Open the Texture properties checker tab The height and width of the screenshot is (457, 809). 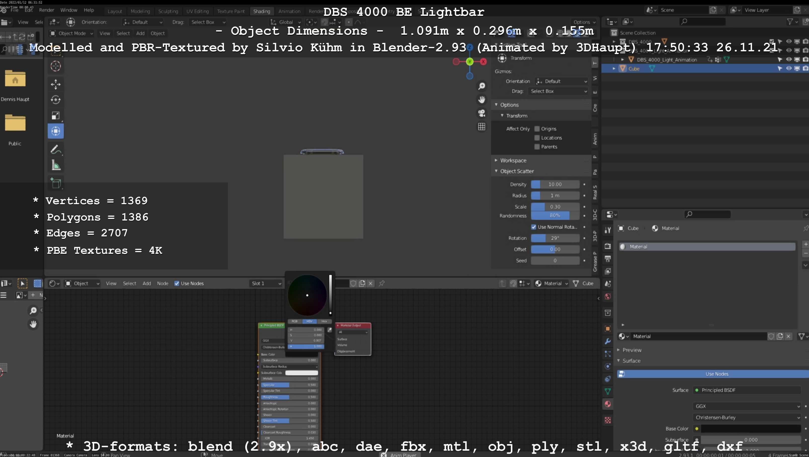coord(608,420)
